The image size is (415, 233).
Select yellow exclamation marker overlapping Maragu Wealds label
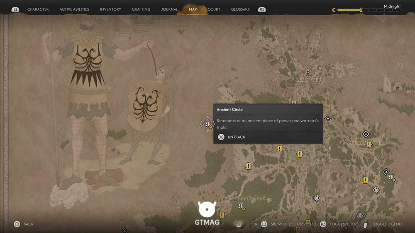[369, 144]
